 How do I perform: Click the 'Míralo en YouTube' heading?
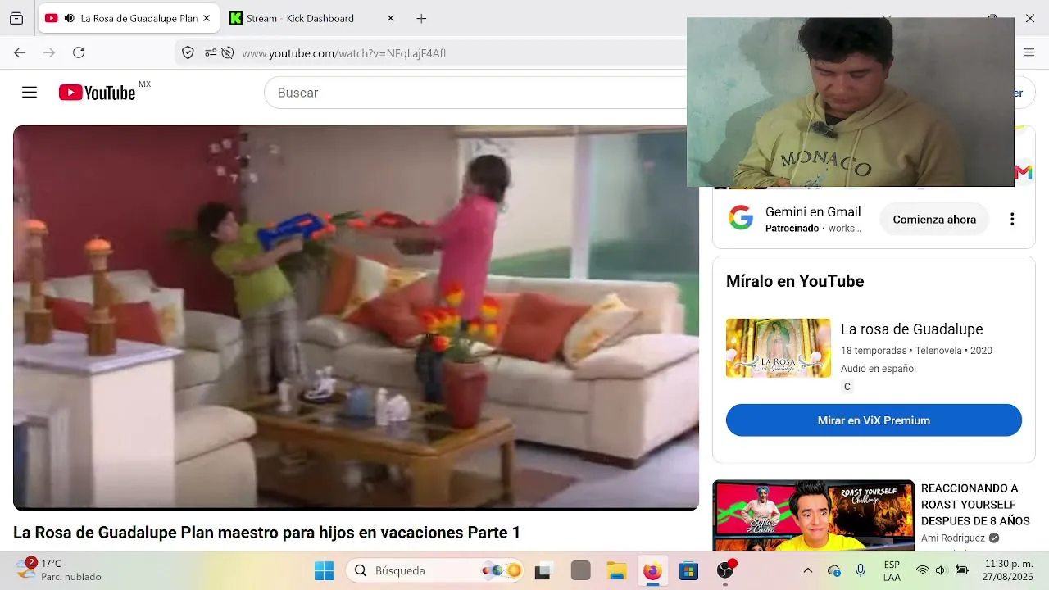point(795,281)
